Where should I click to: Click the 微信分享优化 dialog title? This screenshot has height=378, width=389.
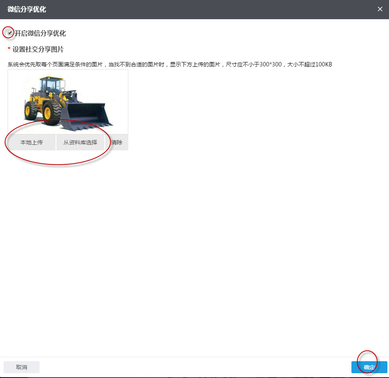[x=26, y=9]
